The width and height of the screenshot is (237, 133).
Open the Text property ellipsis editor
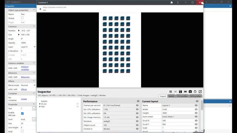[34, 108]
